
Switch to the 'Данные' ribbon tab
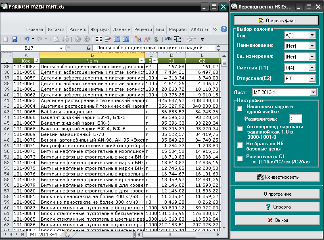(121, 29)
